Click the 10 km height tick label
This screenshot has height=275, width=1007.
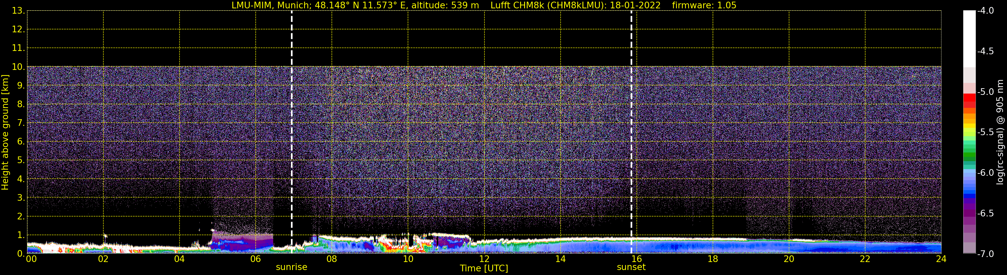(18, 67)
